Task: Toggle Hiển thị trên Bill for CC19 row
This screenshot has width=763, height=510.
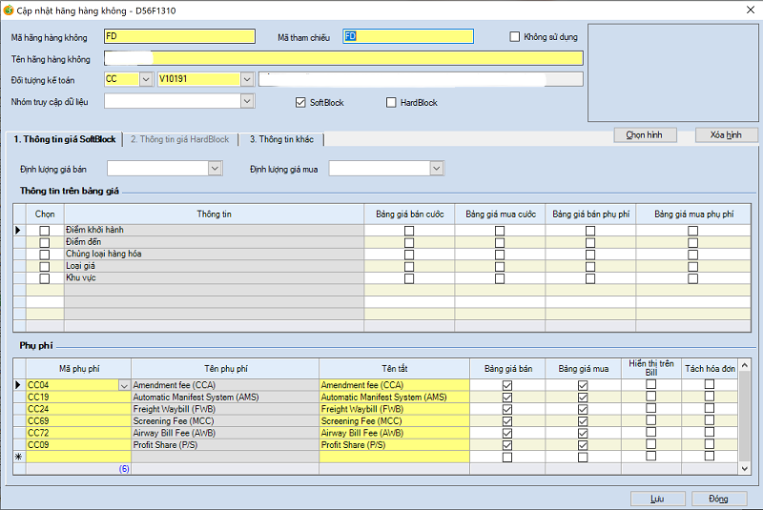Action: [651, 397]
